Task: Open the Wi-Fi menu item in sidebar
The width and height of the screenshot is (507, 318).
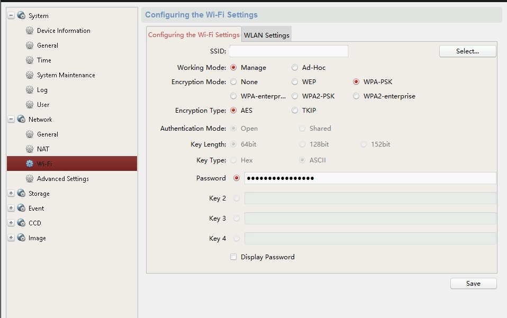Action: [44, 164]
